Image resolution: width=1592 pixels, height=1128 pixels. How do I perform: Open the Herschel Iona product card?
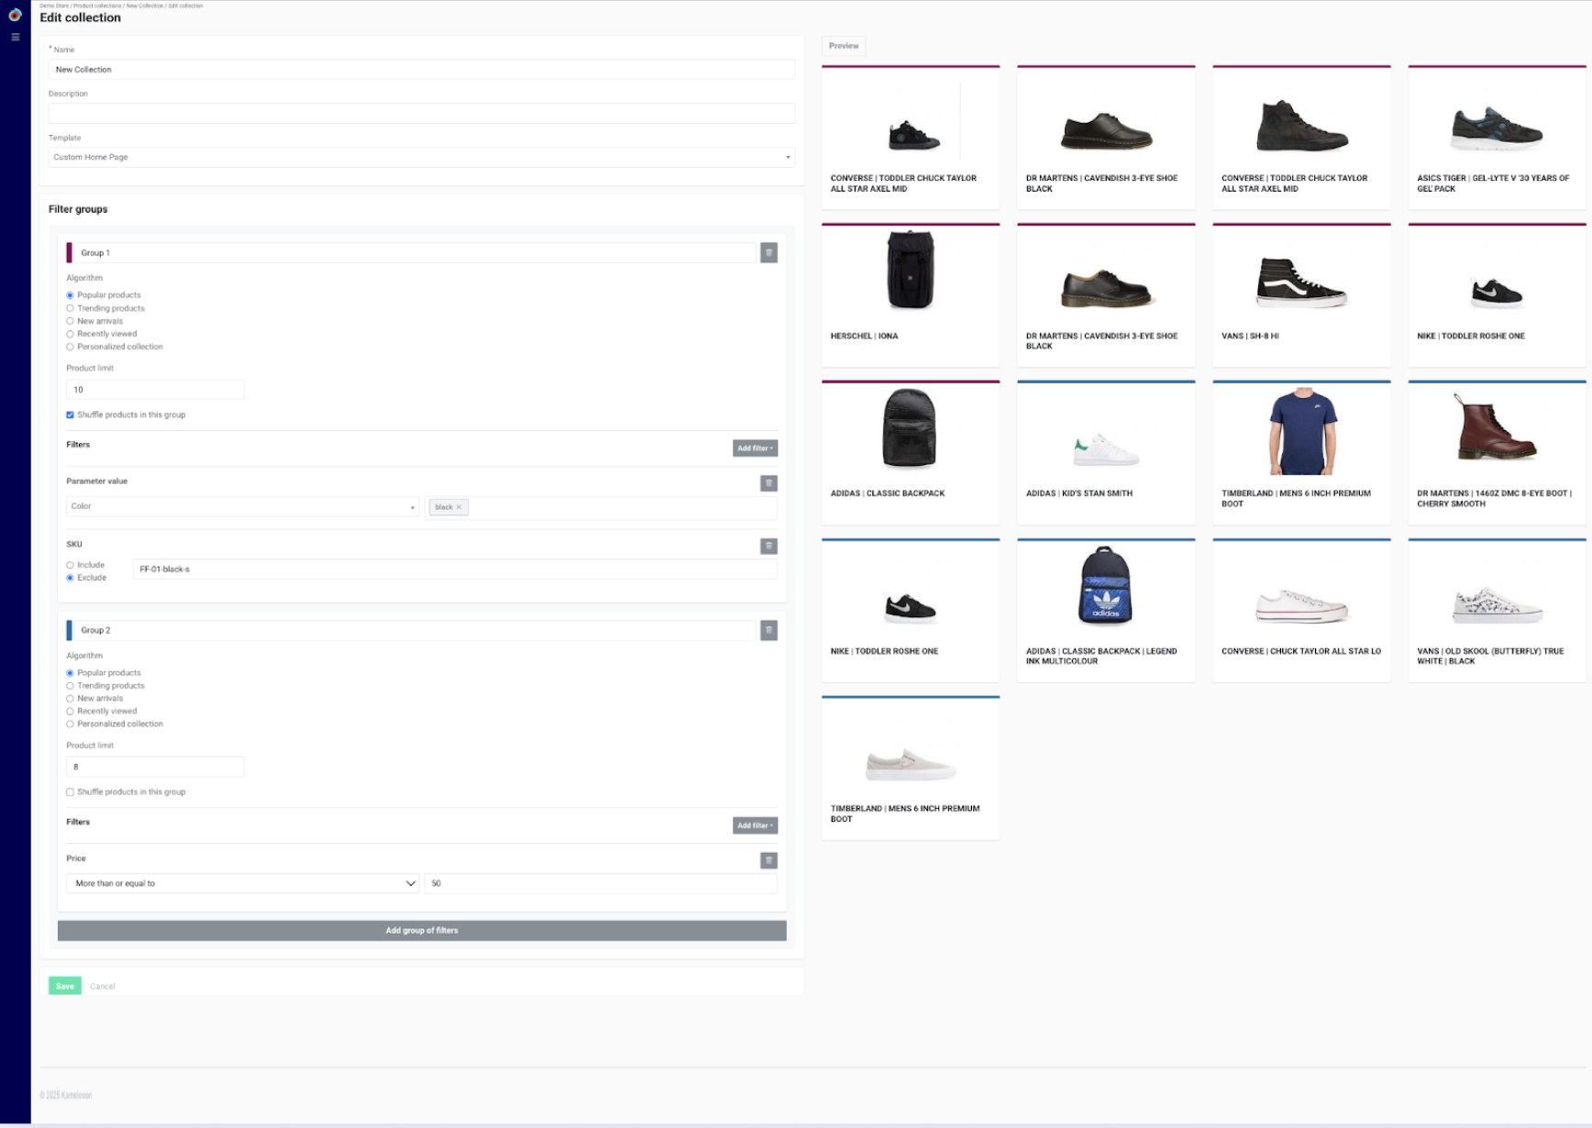coord(911,294)
